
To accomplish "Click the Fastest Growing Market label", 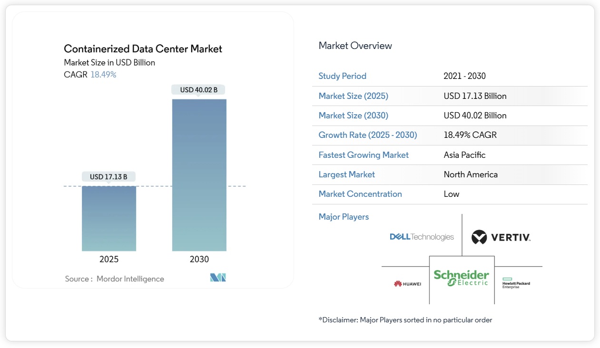I will click(364, 155).
